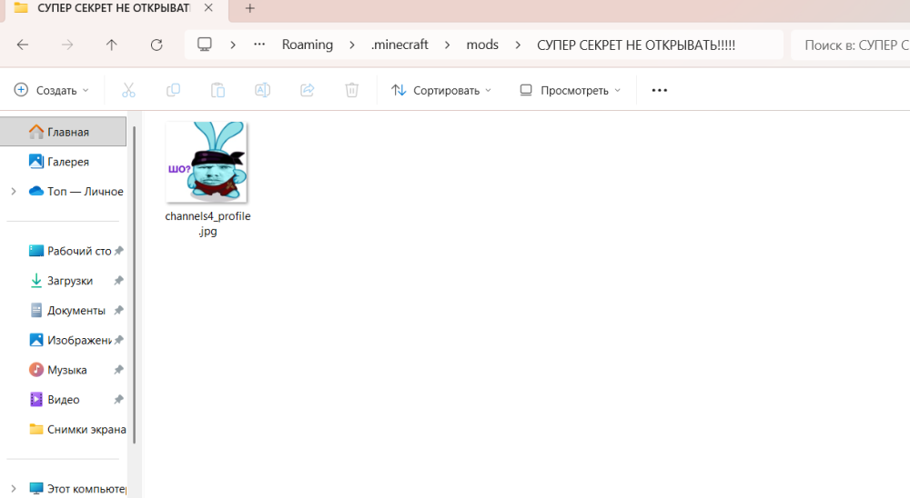Open a new tab with plus button

(x=249, y=8)
